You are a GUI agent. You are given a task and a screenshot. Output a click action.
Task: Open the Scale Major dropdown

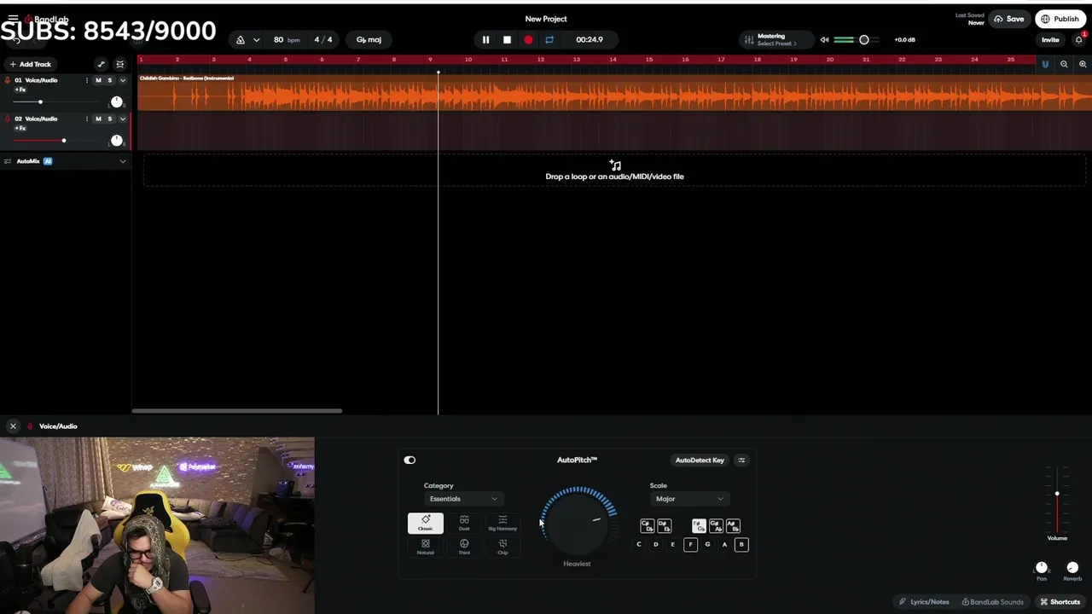tap(689, 499)
